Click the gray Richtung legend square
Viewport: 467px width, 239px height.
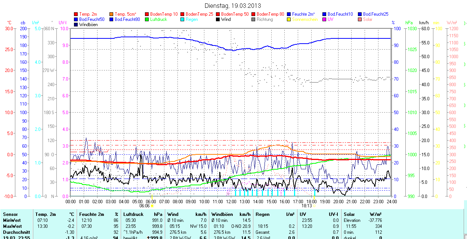[253, 19]
